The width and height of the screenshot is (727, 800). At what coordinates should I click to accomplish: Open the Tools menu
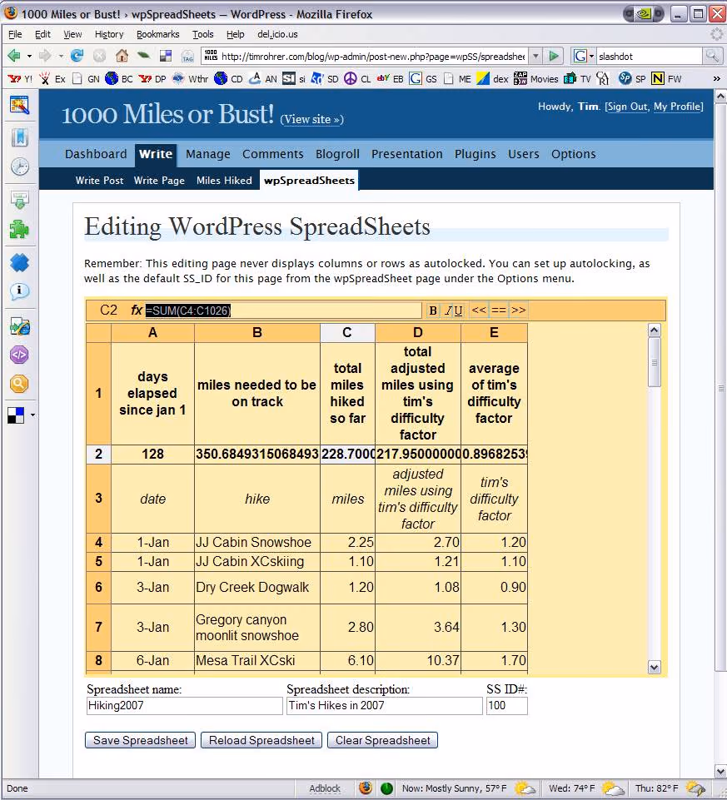(202, 34)
